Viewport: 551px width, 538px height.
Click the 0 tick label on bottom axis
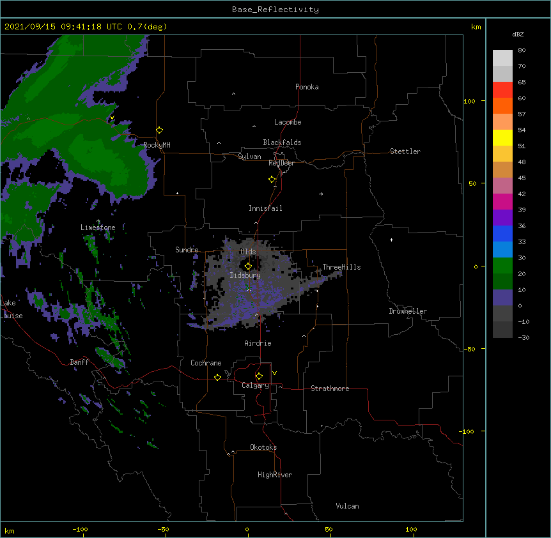pyautogui.click(x=247, y=529)
